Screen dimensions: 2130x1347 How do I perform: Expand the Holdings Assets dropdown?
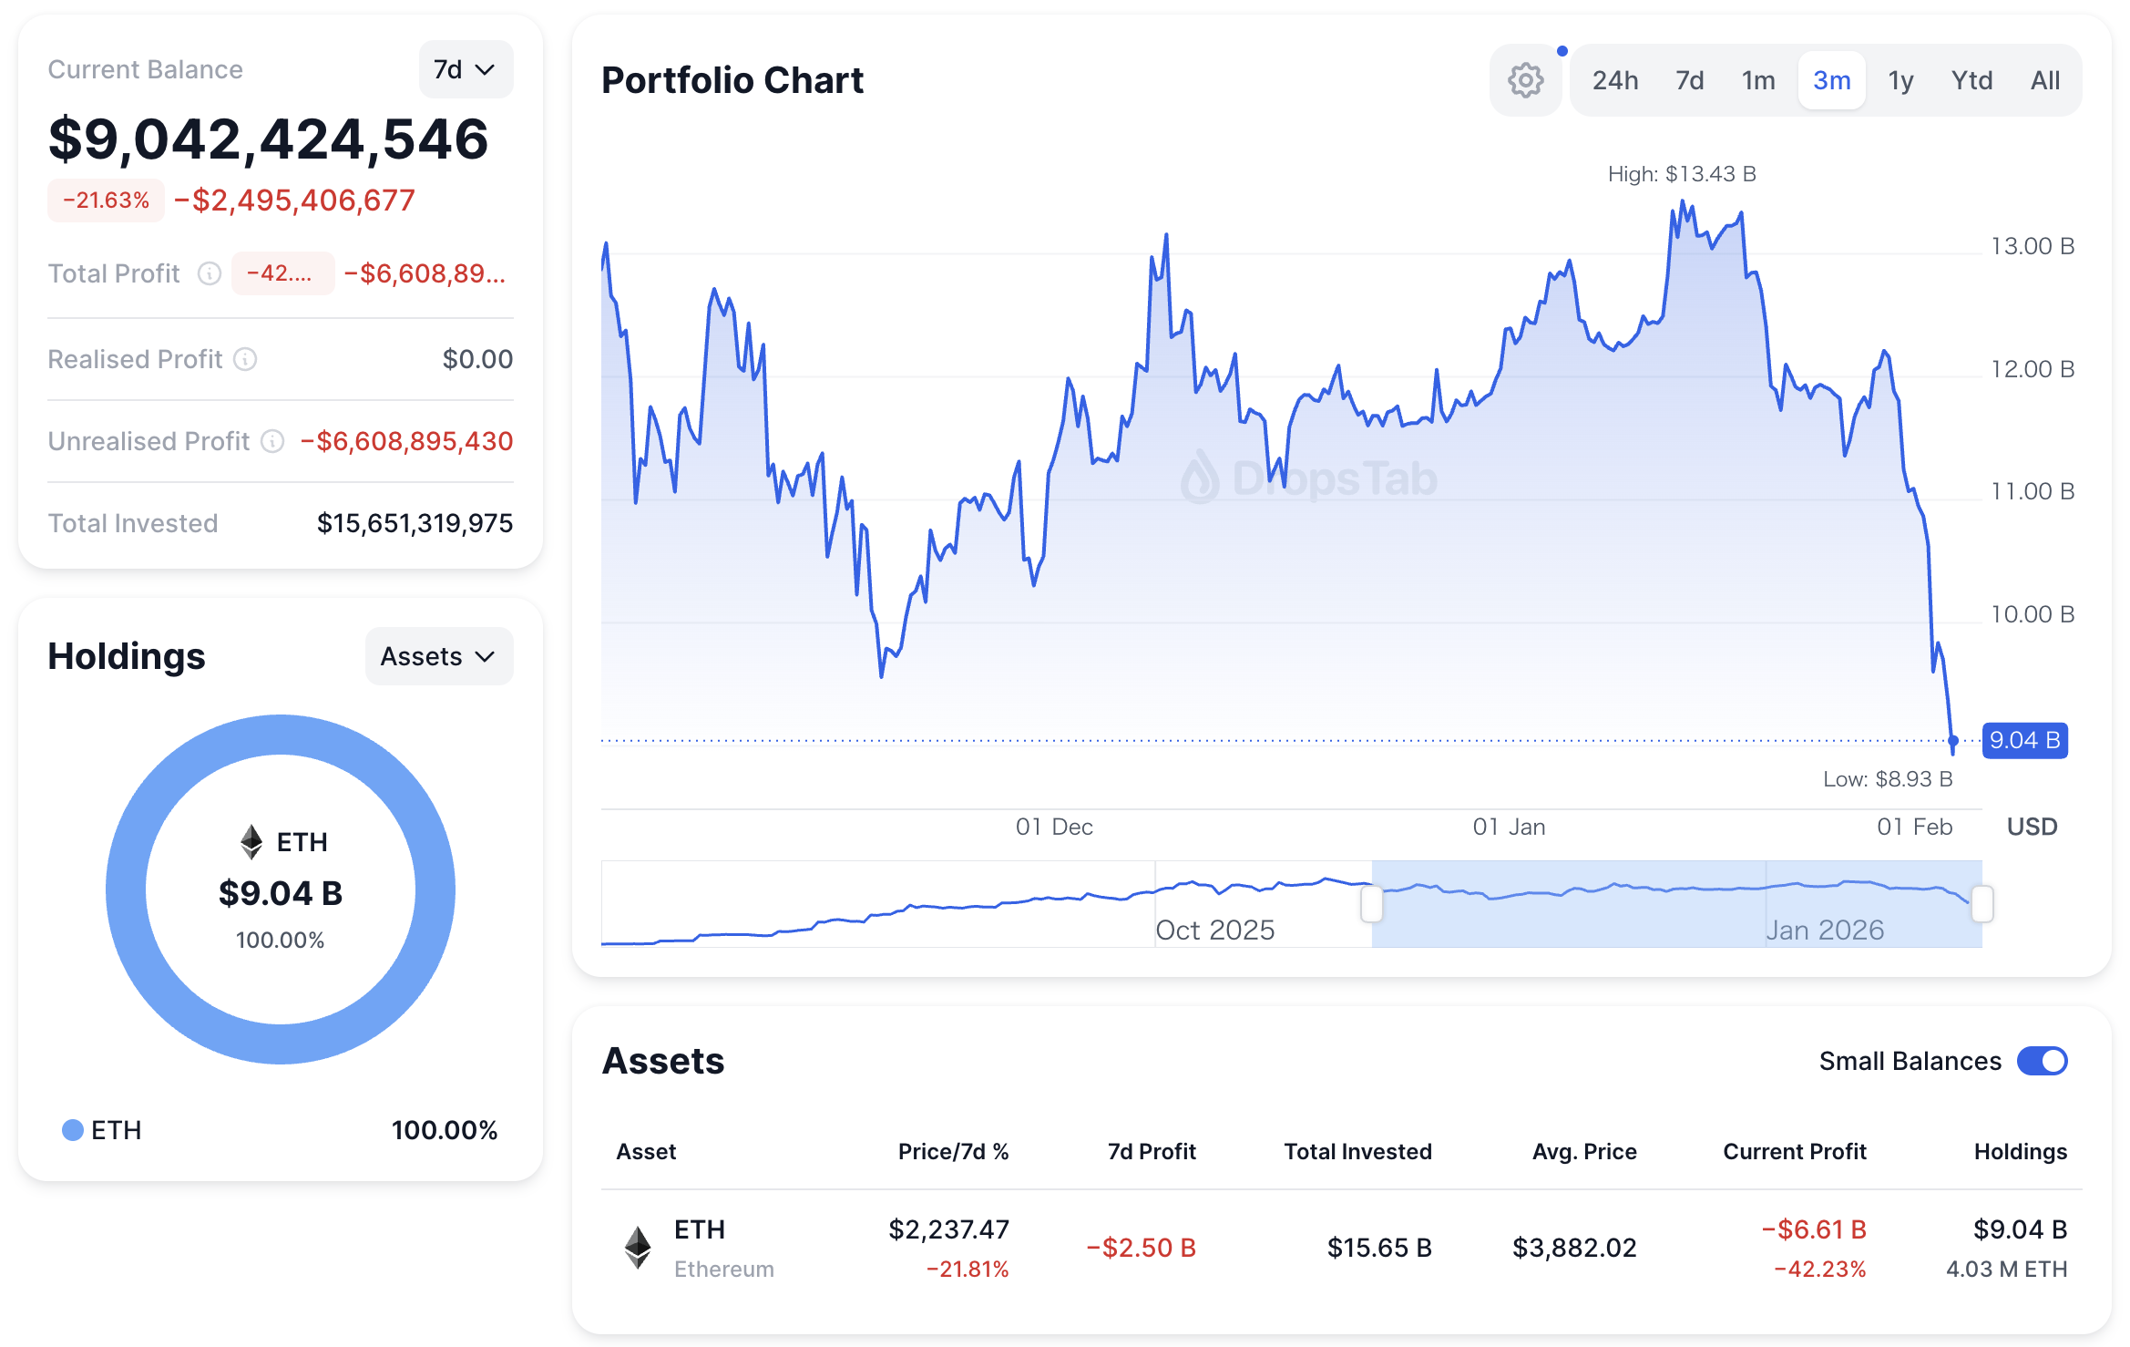coord(438,656)
